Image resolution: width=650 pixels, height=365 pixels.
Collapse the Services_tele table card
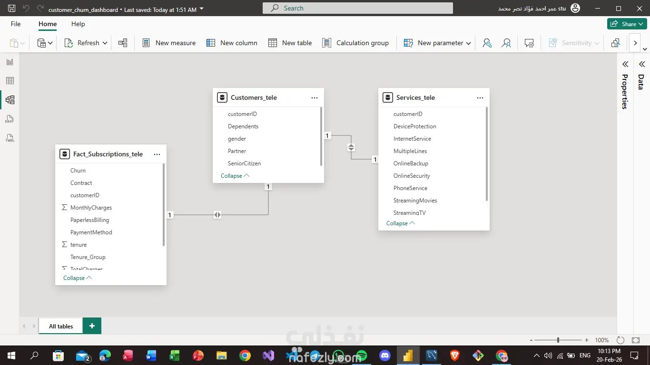tap(401, 223)
